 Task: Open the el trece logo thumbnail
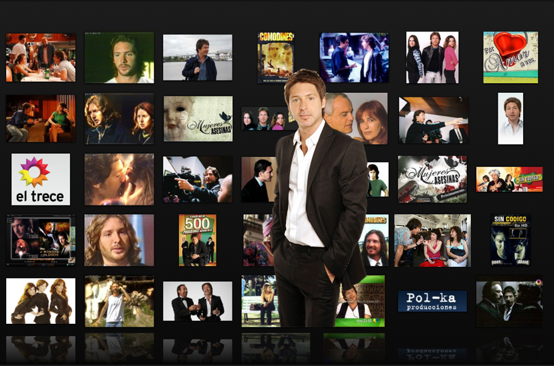tap(40, 179)
